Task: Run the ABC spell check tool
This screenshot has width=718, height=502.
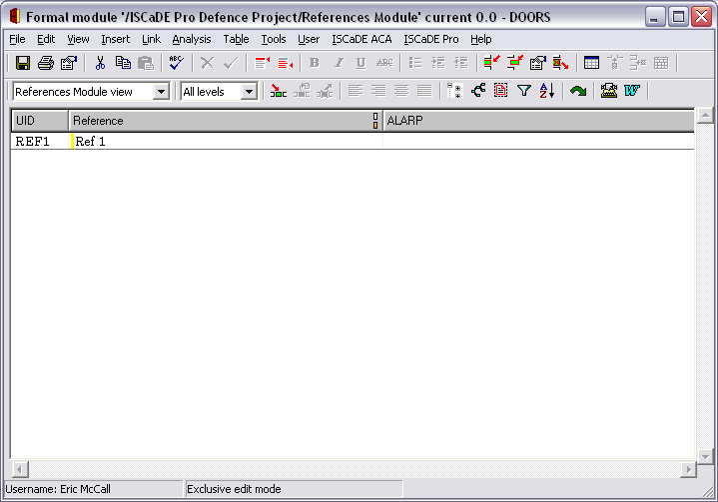Action: 176,63
